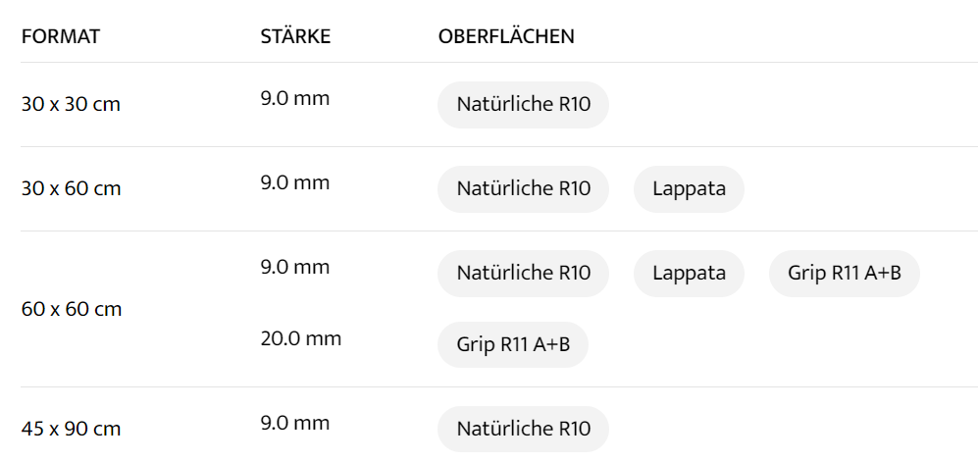Choose Lappata surface in 30 x 60 cm row
The image size is (978, 461).
click(689, 189)
